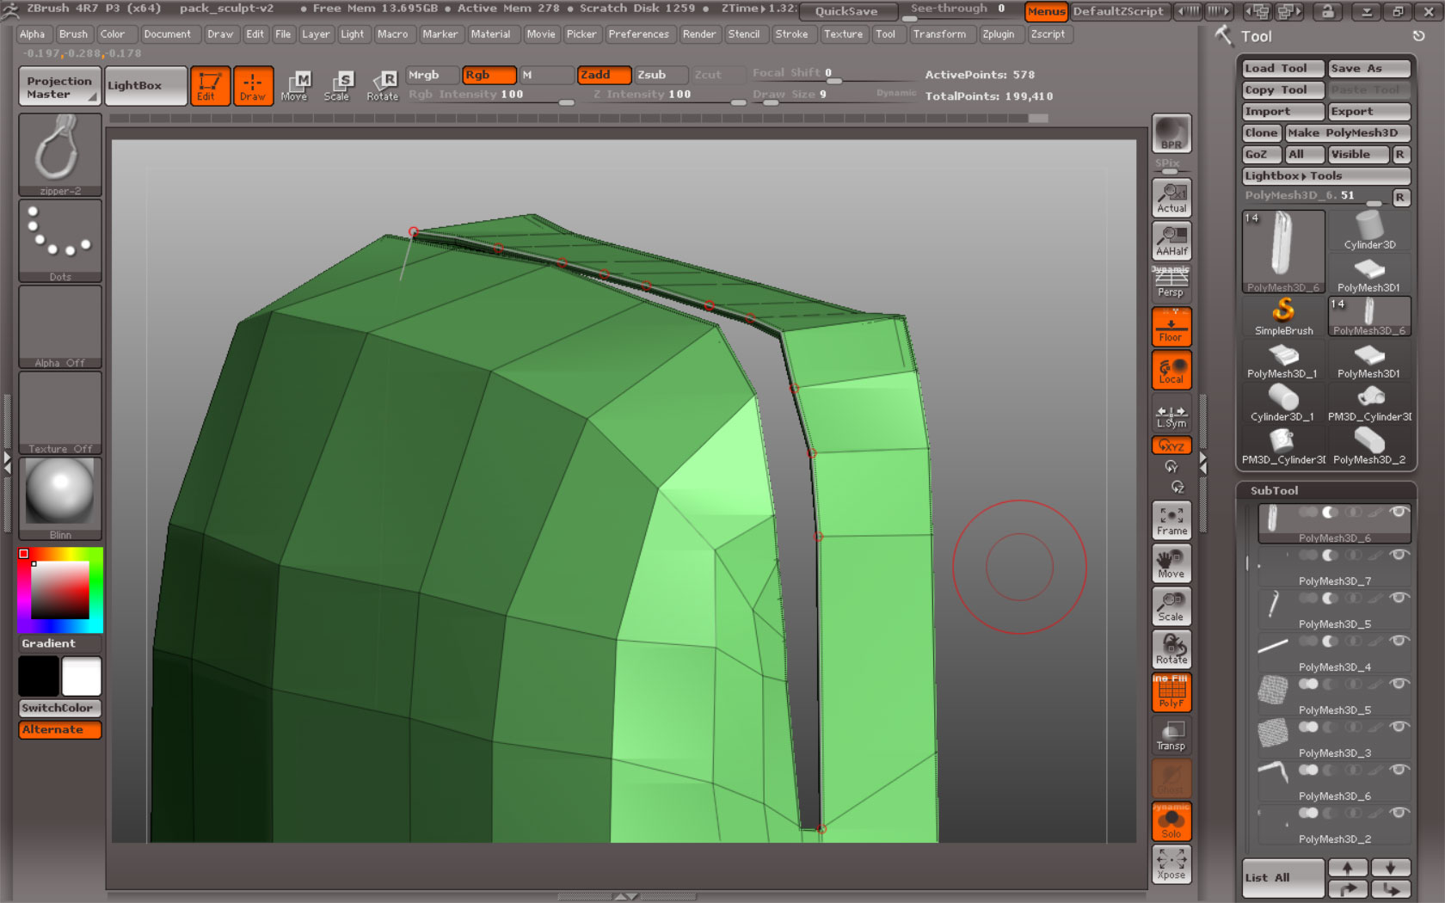Toggle the Mrgb channel button
The height and width of the screenshot is (903, 1445).
(432, 75)
